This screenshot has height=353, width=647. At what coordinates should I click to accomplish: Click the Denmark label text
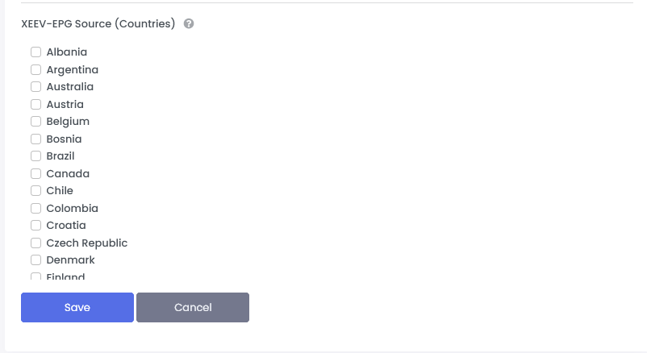71,260
